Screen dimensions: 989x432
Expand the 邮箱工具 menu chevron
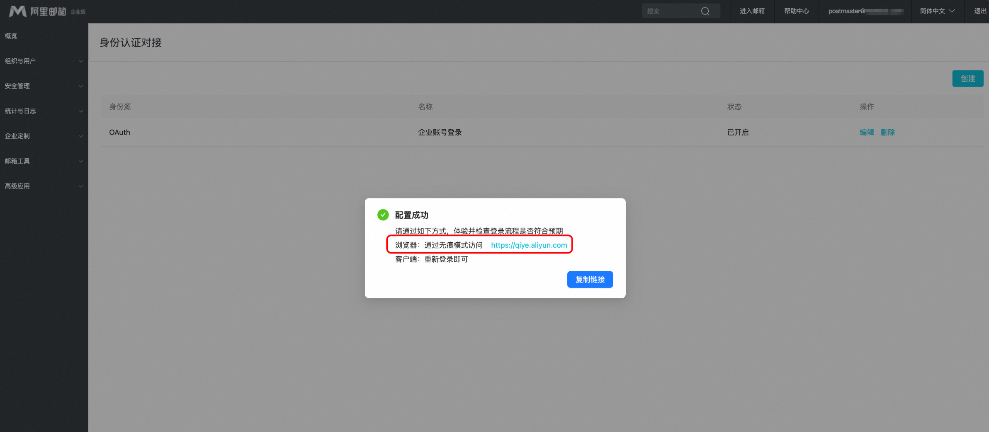(81, 161)
